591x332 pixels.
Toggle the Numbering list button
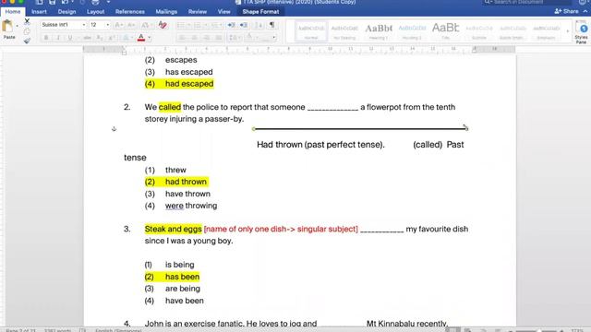point(197,25)
